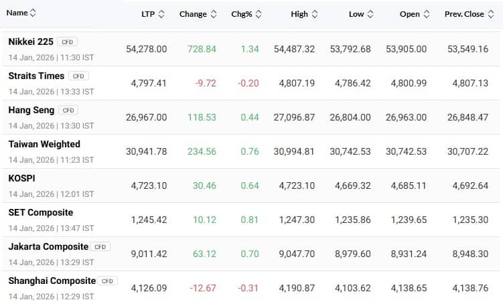Open the Hang Seng index link
Viewport: 503px width, 306px height.
tap(31, 110)
